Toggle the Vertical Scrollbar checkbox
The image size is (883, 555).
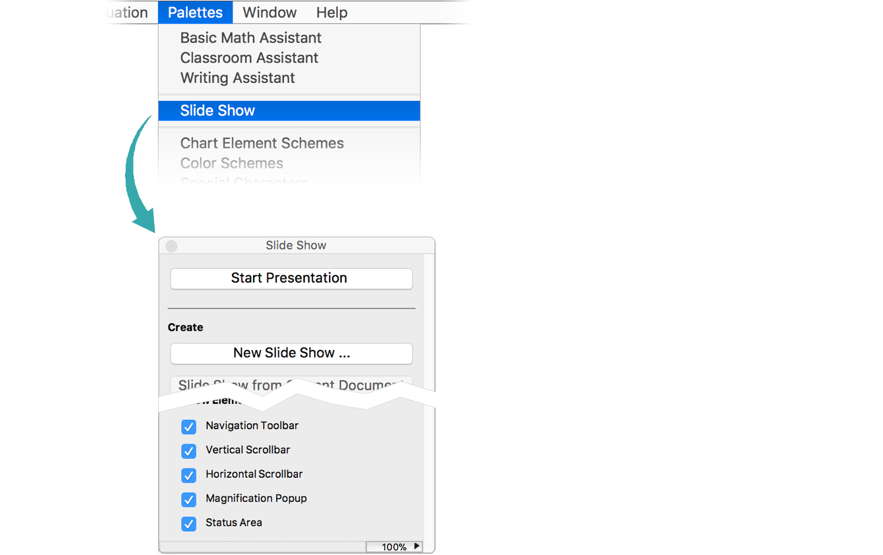(x=189, y=451)
